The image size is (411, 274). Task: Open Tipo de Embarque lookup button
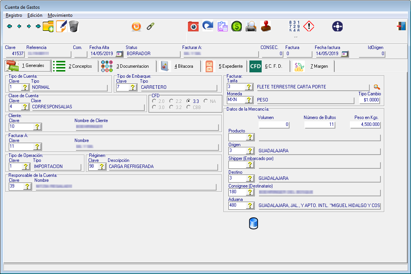click(133, 87)
